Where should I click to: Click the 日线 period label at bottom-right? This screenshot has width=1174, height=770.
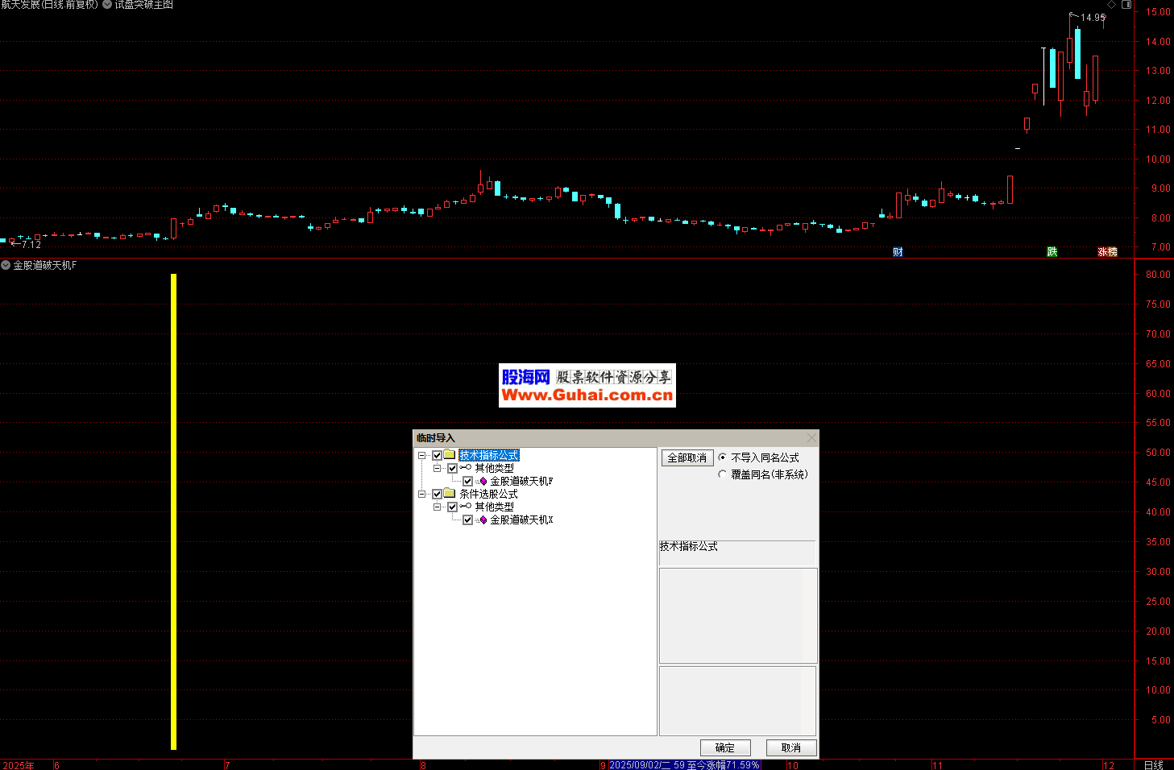click(1153, 765)
